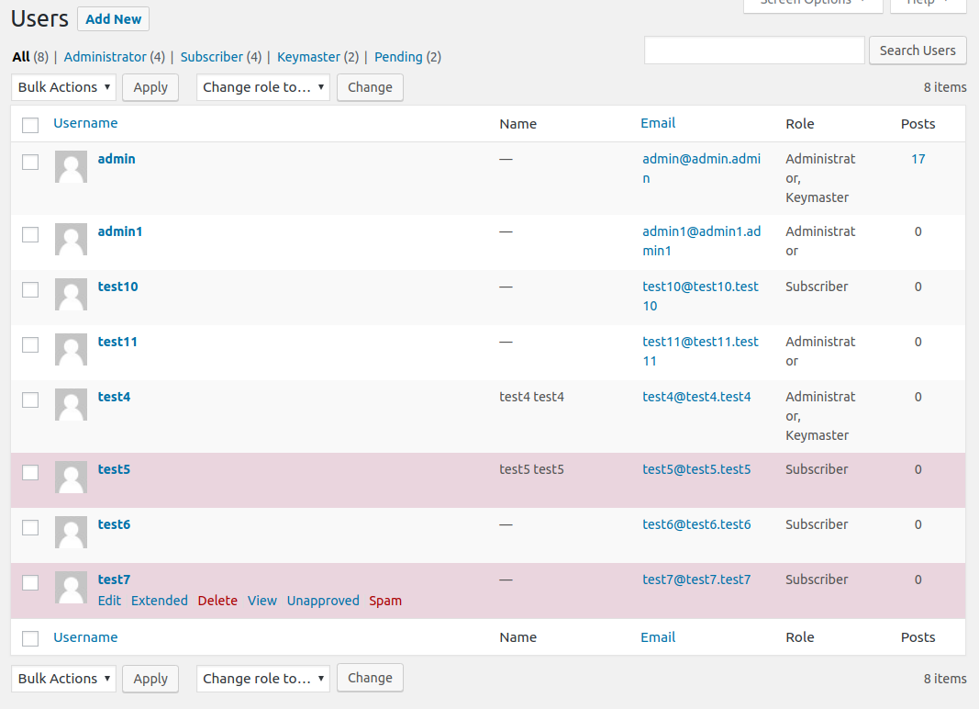This screenshot has width=979, height=709.
Task: Open the Bulk Actions dropdown
Action: (62, 87)
